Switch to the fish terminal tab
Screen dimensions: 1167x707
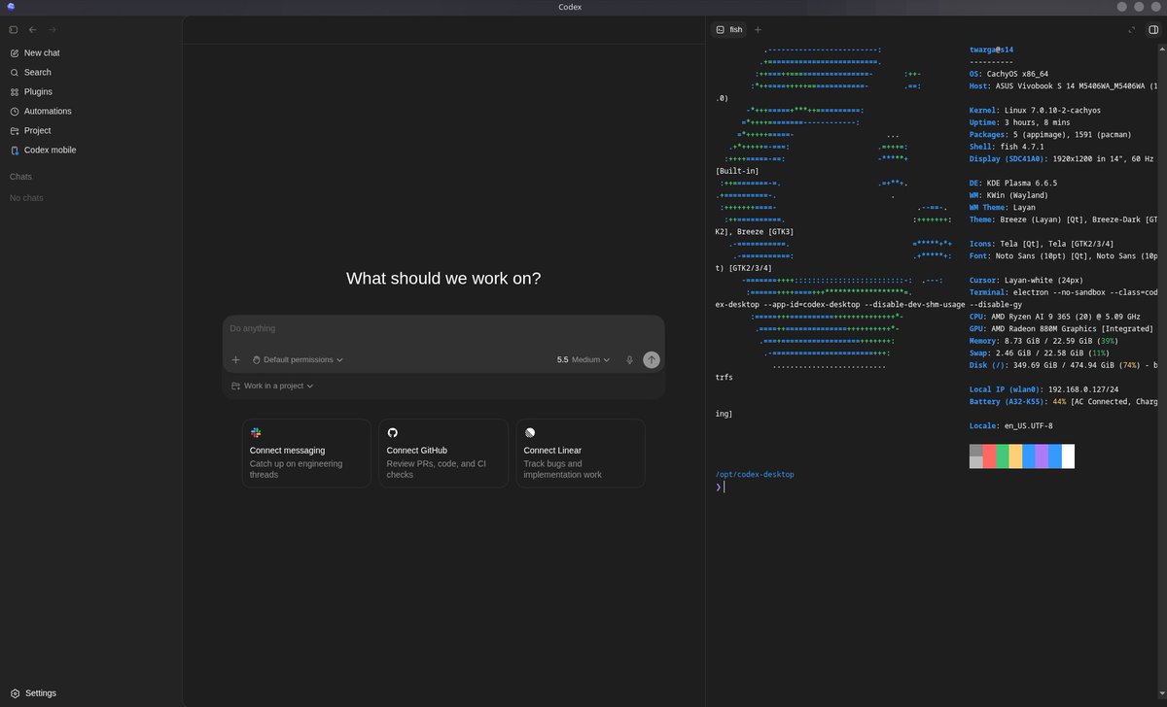click(729, 30)
